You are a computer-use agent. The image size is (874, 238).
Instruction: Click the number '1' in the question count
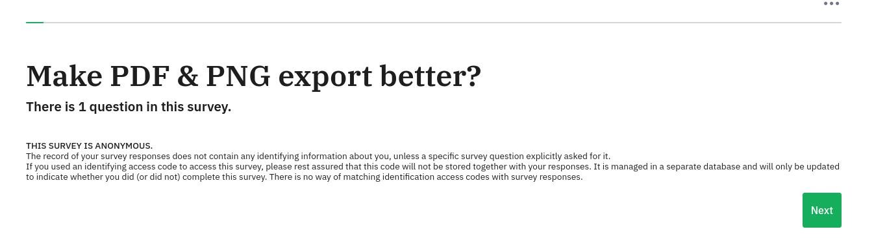coord(82,107)
